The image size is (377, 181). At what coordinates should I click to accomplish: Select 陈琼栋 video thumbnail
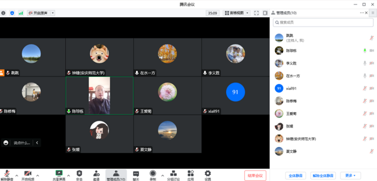click(x=99, y=95)
